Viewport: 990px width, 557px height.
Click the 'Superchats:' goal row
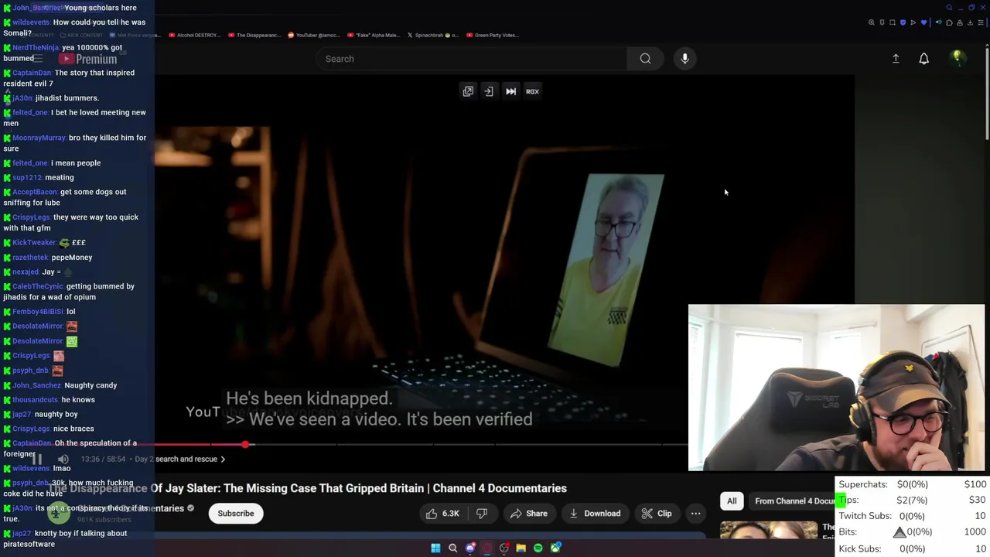tap(912, 484)
